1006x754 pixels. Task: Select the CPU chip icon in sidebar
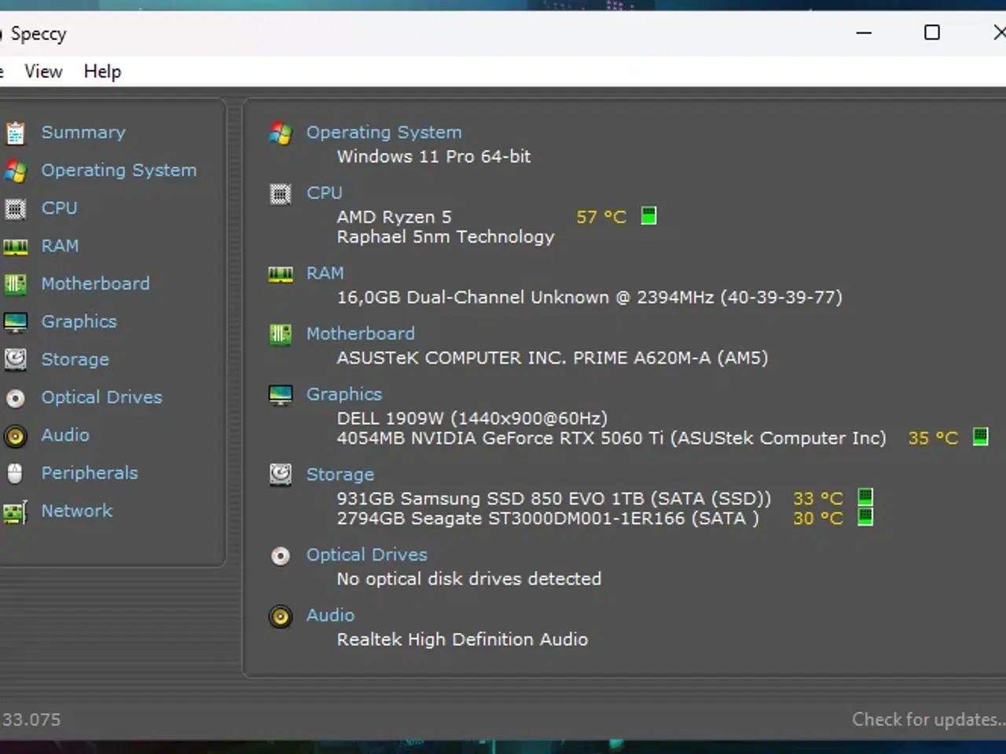(x=15, y=208)
